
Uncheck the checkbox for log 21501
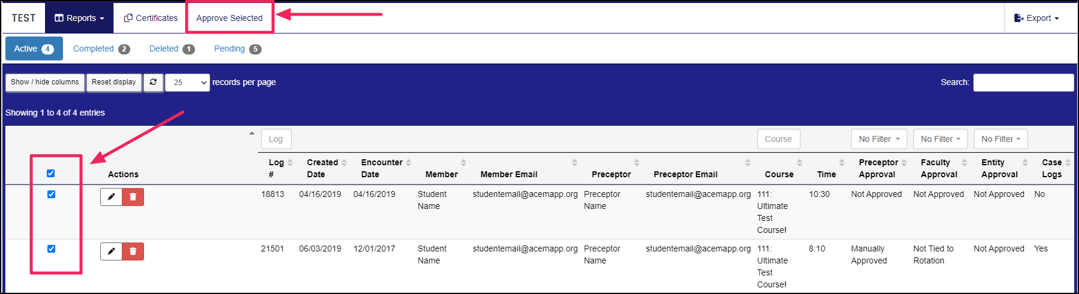[x=51, y=249]
